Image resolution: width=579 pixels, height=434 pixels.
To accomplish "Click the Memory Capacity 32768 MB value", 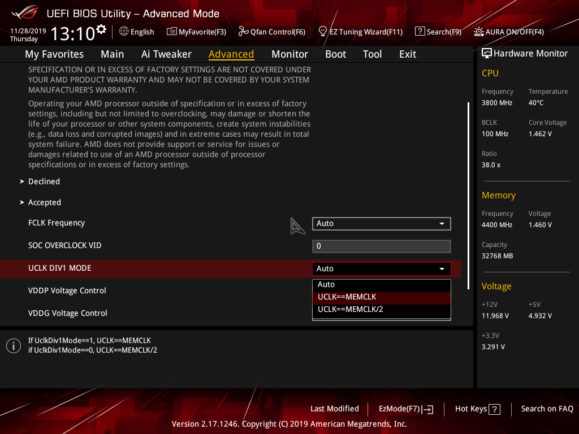I will pyautogui.click(x=497, y=256).
